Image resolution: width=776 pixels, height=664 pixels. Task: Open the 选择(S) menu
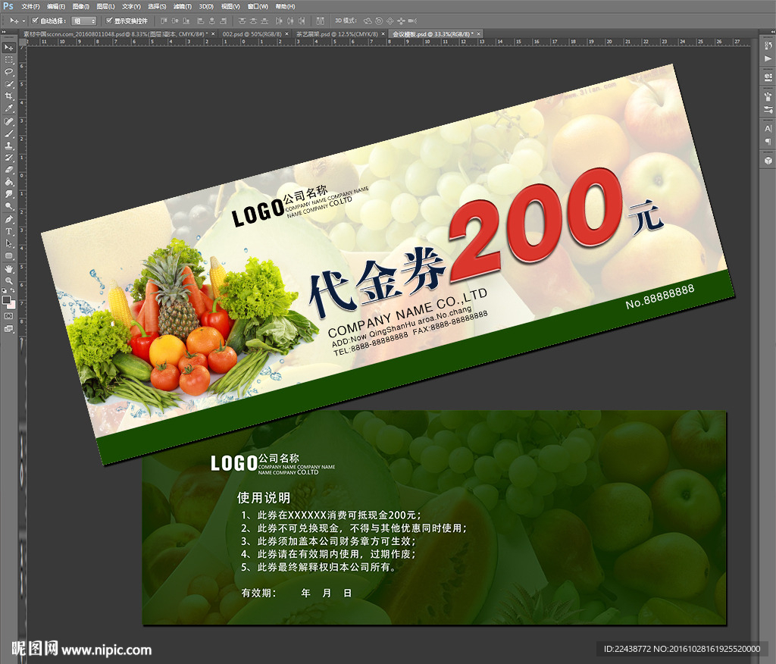point(157,6)
